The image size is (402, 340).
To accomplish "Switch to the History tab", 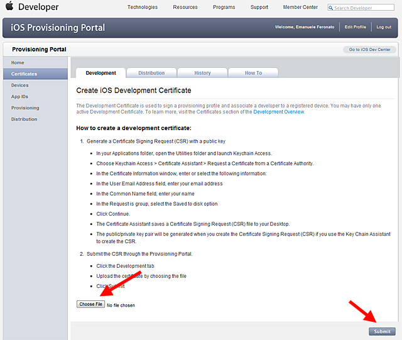I will [202, 73].
